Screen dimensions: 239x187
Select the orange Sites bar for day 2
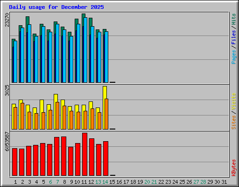[22, 116]
